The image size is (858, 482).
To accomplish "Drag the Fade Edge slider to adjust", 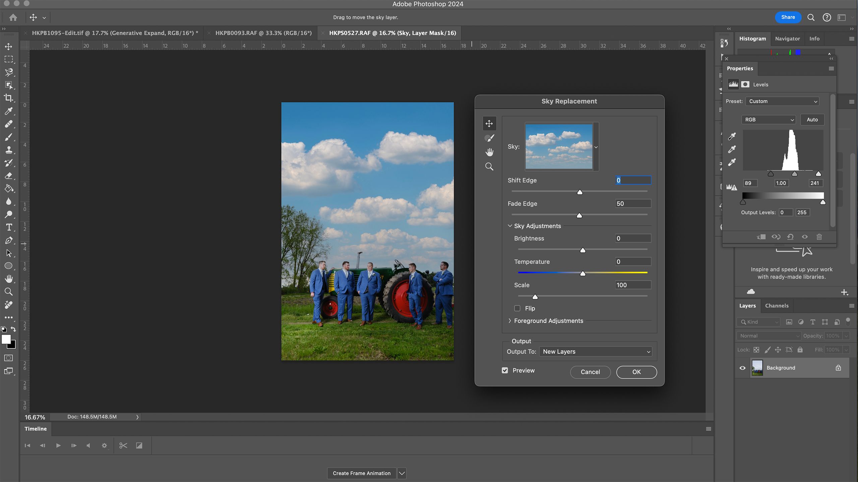I will pyautogui.click(x=579, y=215).
